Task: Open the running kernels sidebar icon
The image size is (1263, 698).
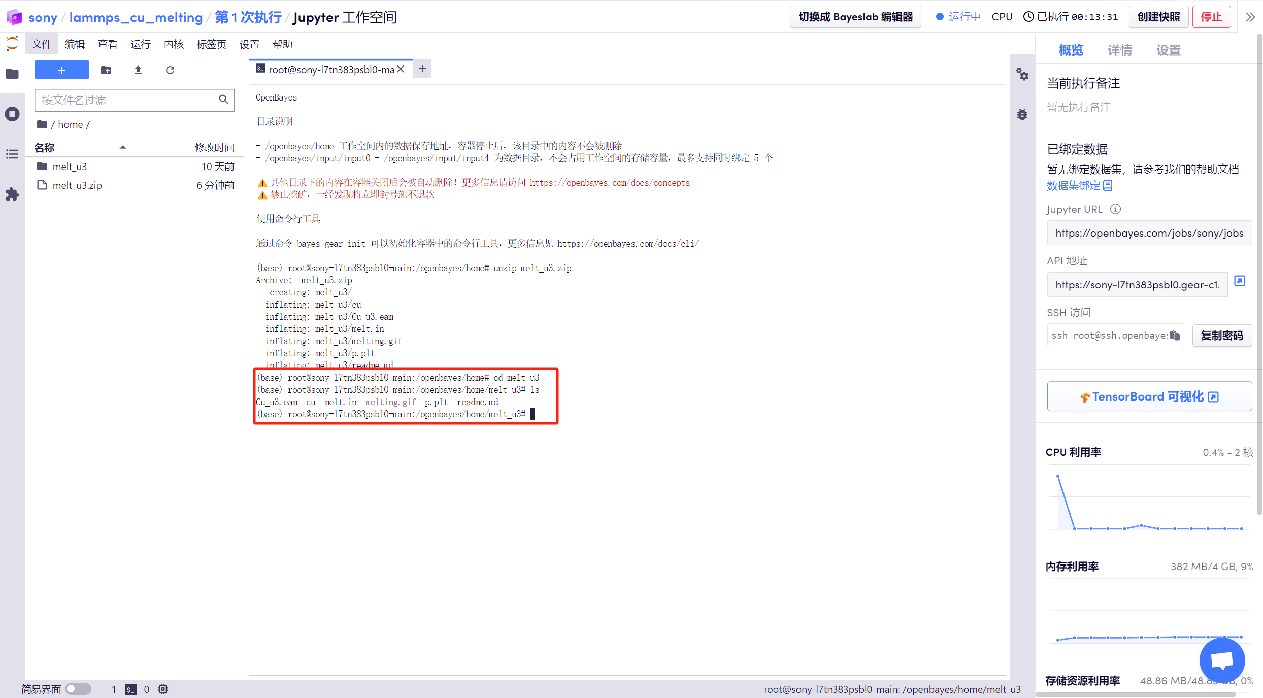Action: (12, 114)
